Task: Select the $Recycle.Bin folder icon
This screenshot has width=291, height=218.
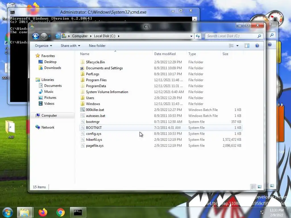Action: tap(82, 62)
